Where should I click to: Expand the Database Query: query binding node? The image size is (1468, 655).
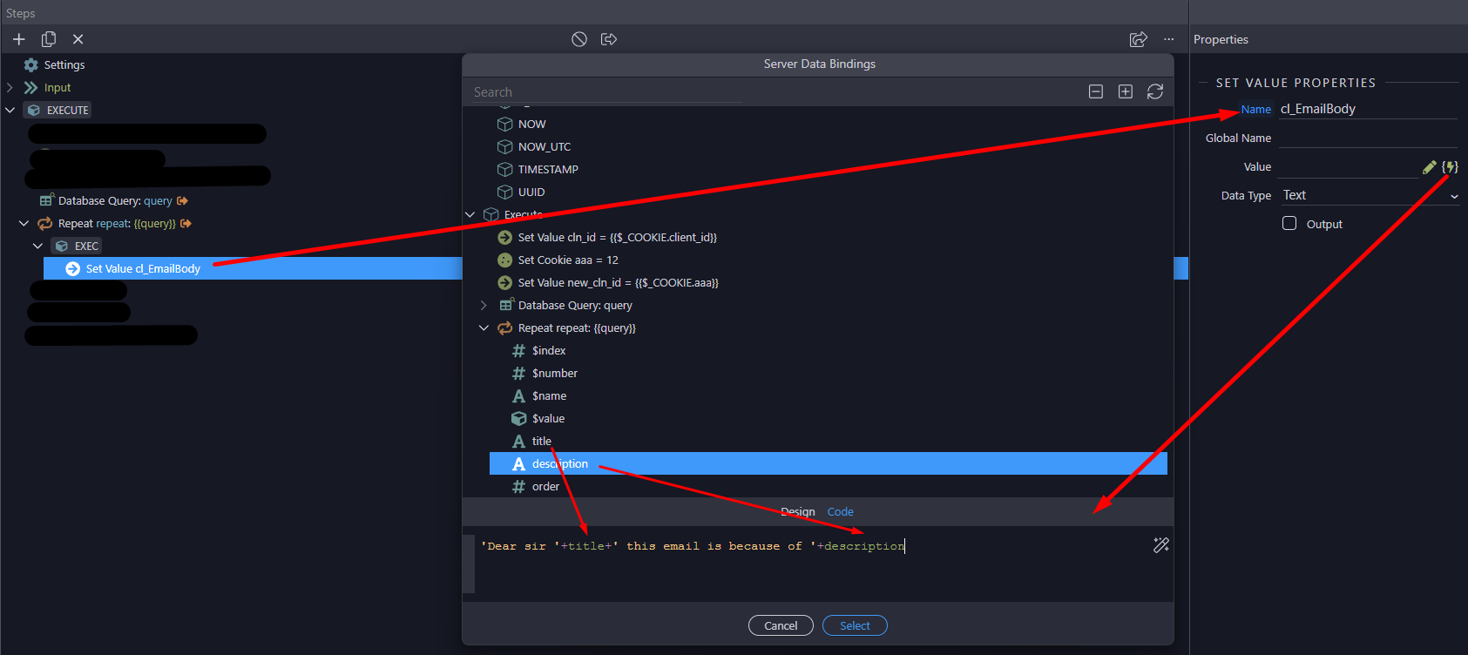[484, 306]
